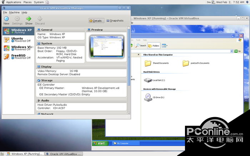Open the GNOME System menu
The image size is (250, 156).
[39, 2]
